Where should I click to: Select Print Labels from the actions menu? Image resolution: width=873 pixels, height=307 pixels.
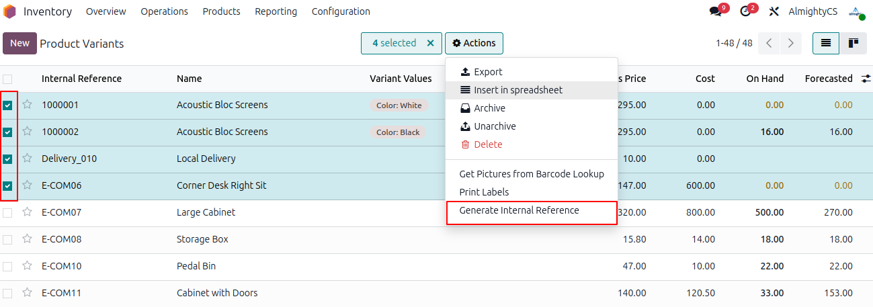point(484,192)
